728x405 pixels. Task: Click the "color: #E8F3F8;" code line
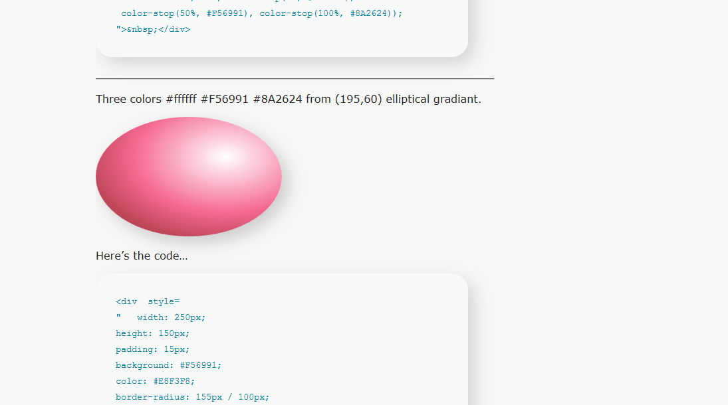155,381
